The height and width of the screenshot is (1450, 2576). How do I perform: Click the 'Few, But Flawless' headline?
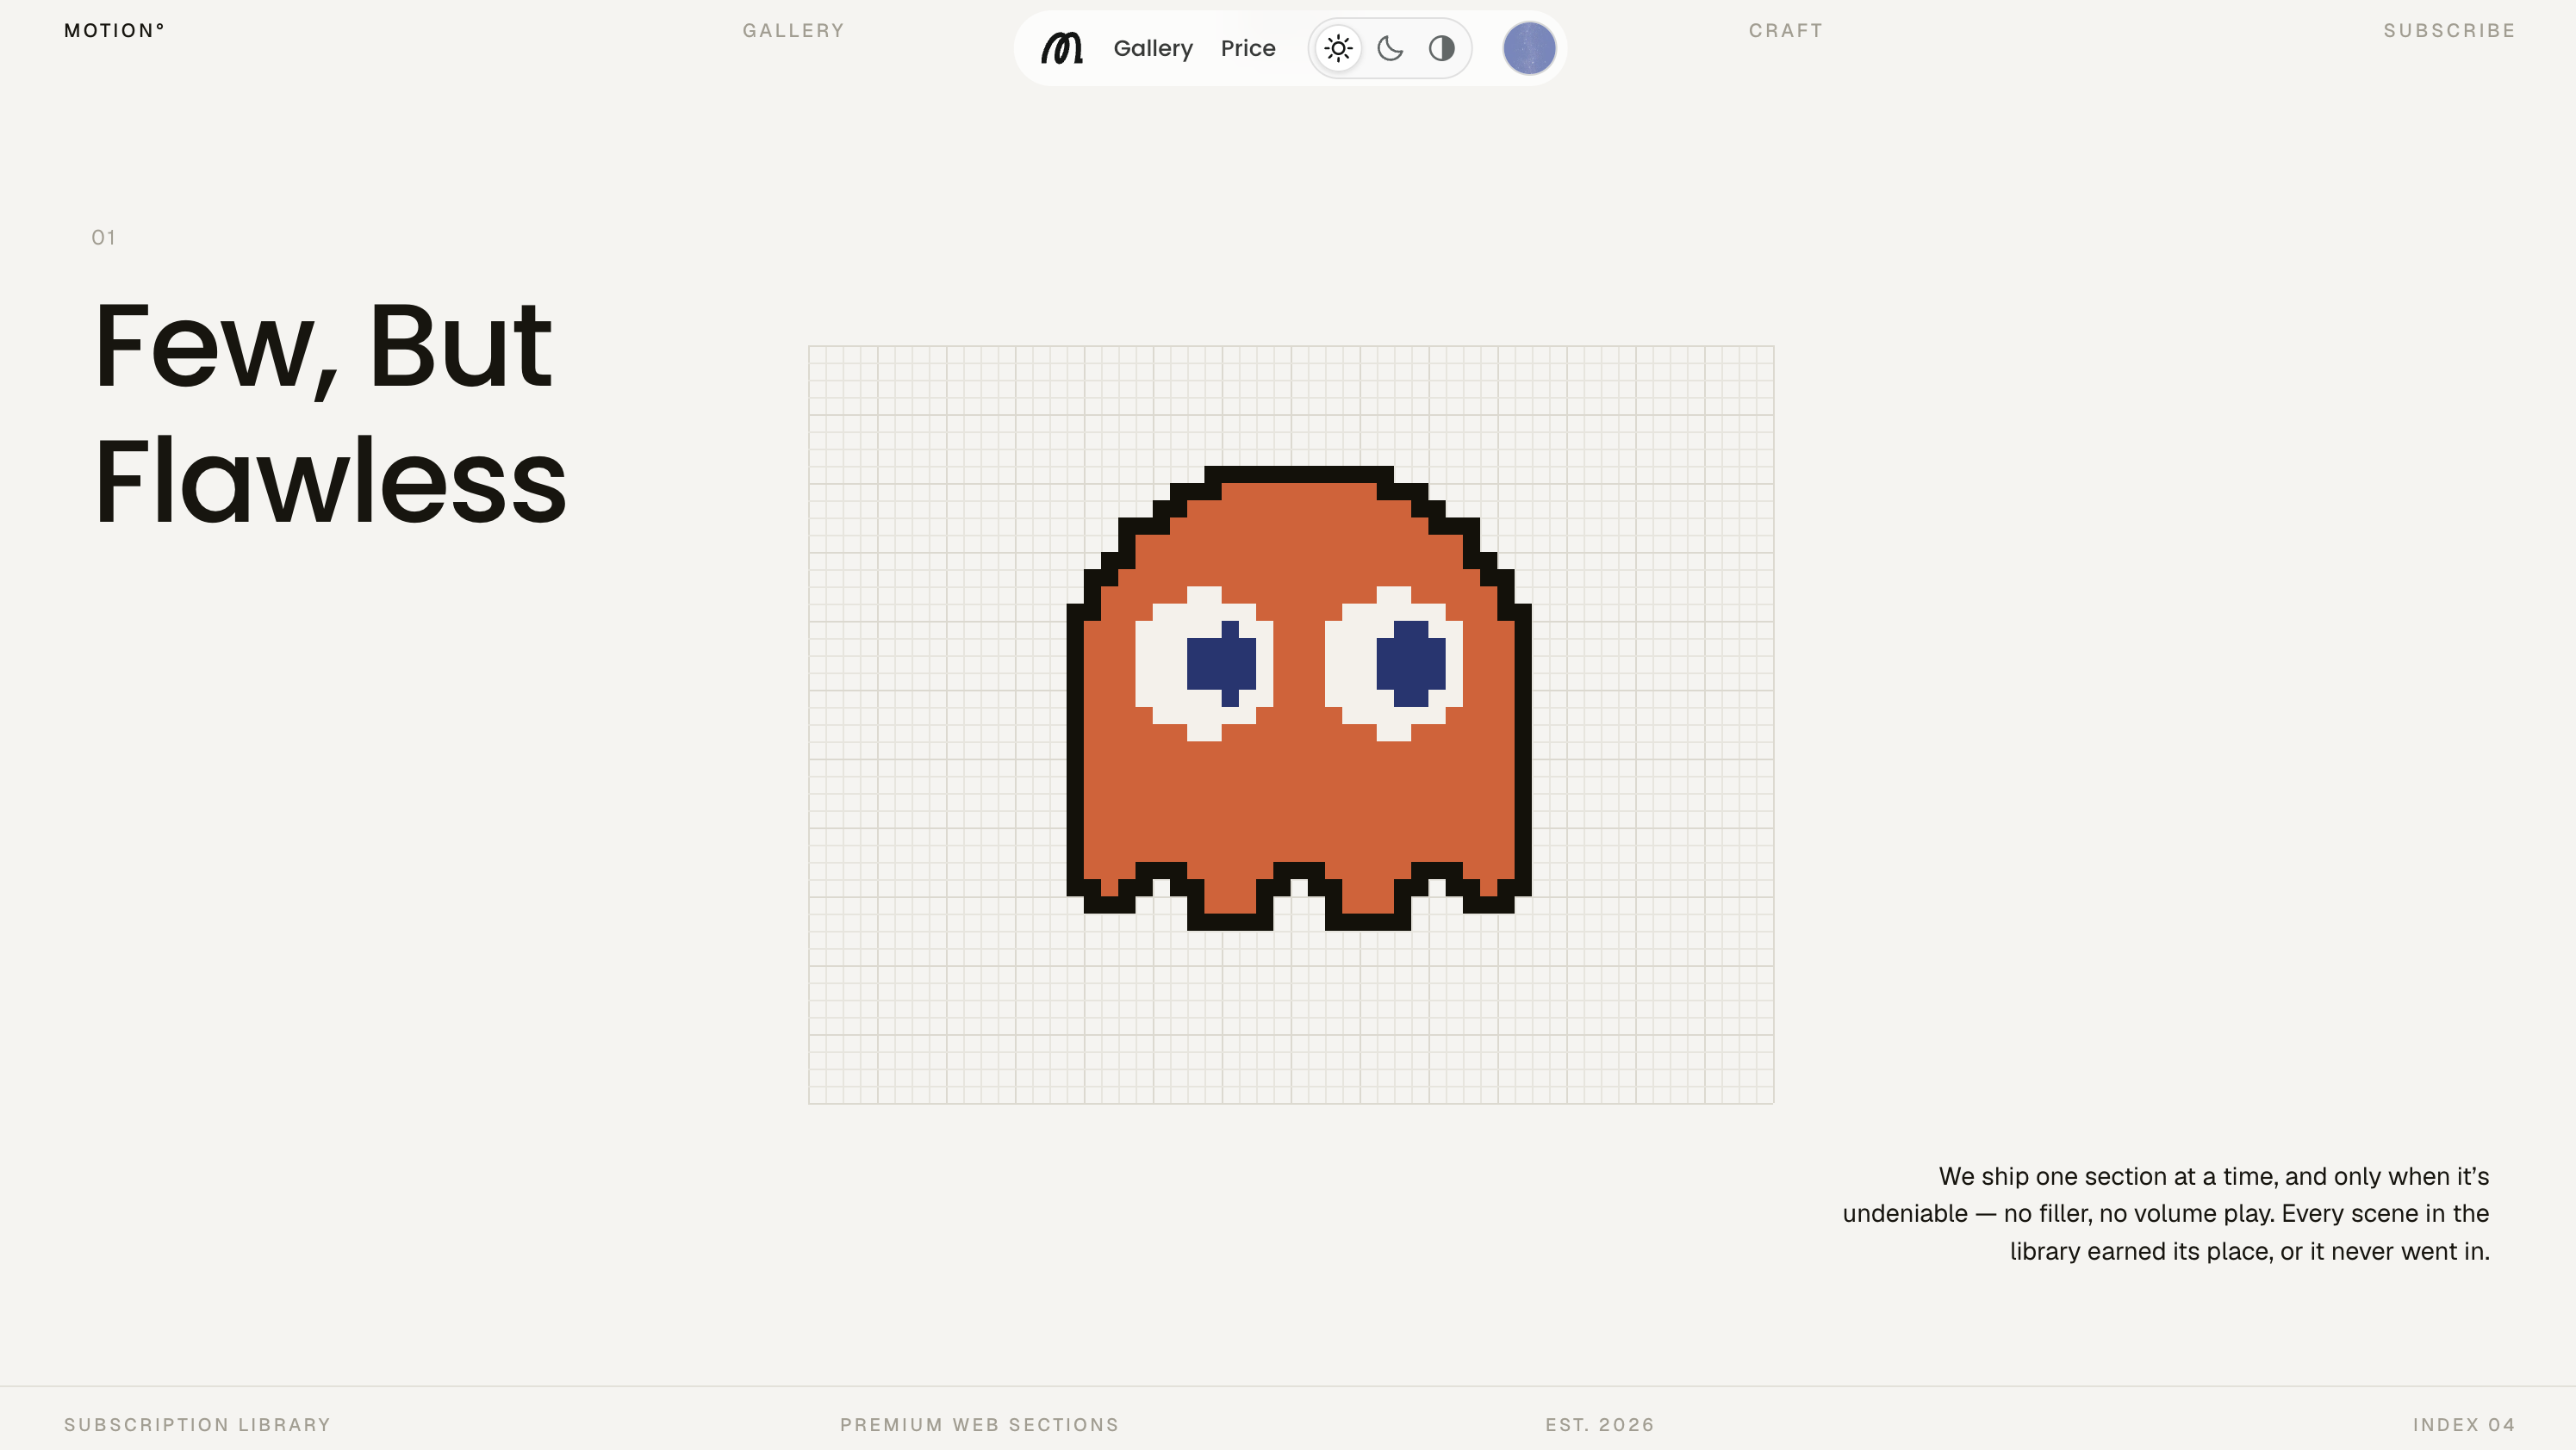[x=330, y=412]
